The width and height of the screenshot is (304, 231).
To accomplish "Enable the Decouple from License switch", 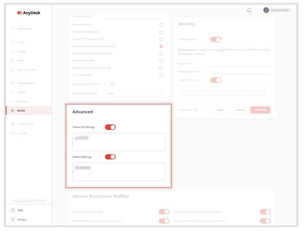I will [x=110, y=84].
